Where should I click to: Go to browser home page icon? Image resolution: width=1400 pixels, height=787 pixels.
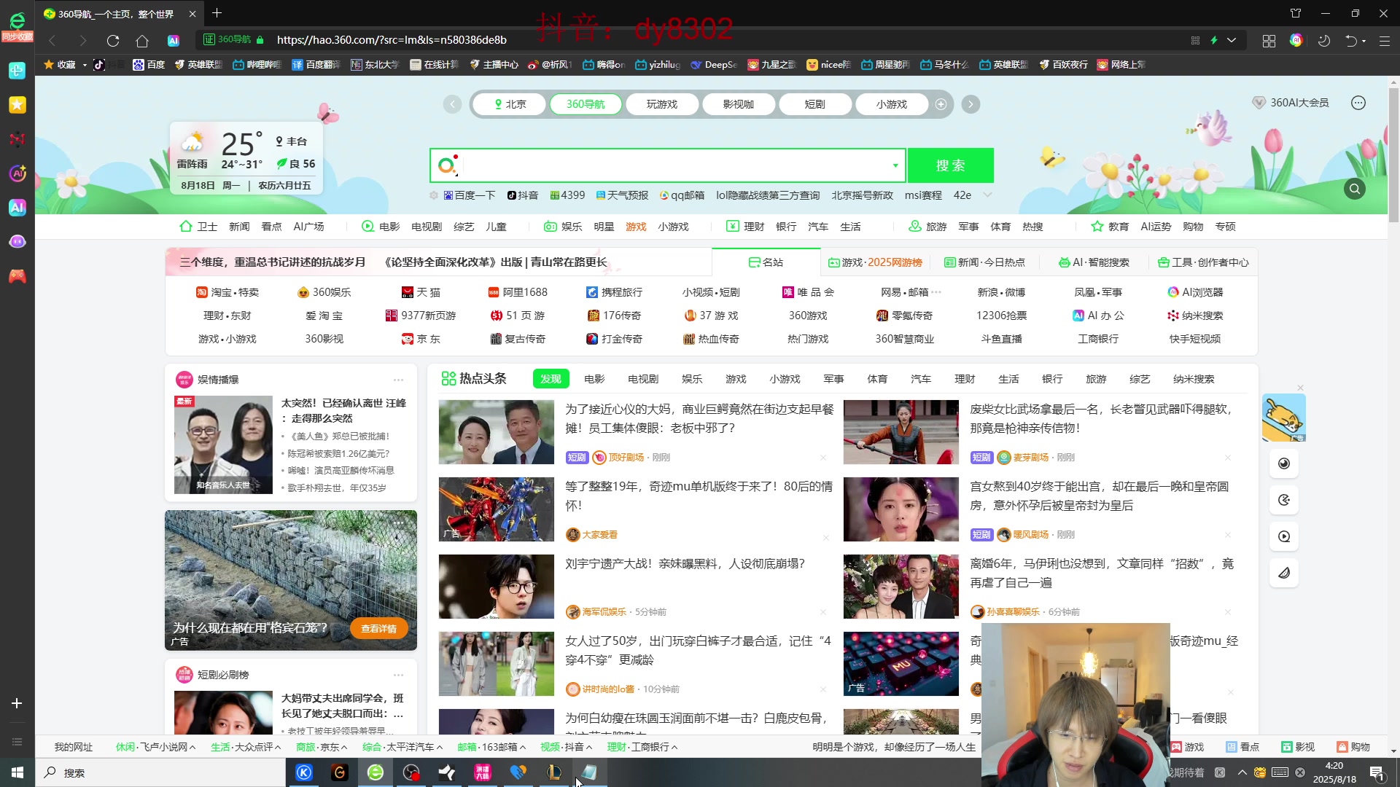point(142,40)
